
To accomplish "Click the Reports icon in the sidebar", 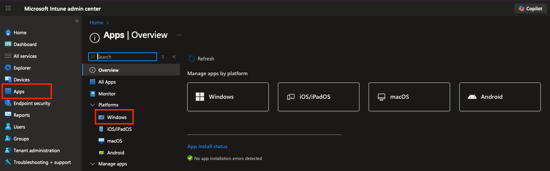I will 8,115.
